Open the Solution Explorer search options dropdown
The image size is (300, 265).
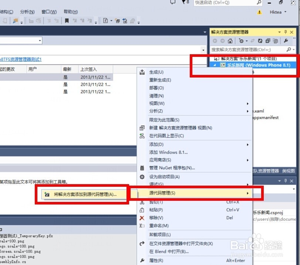(294, 49)
